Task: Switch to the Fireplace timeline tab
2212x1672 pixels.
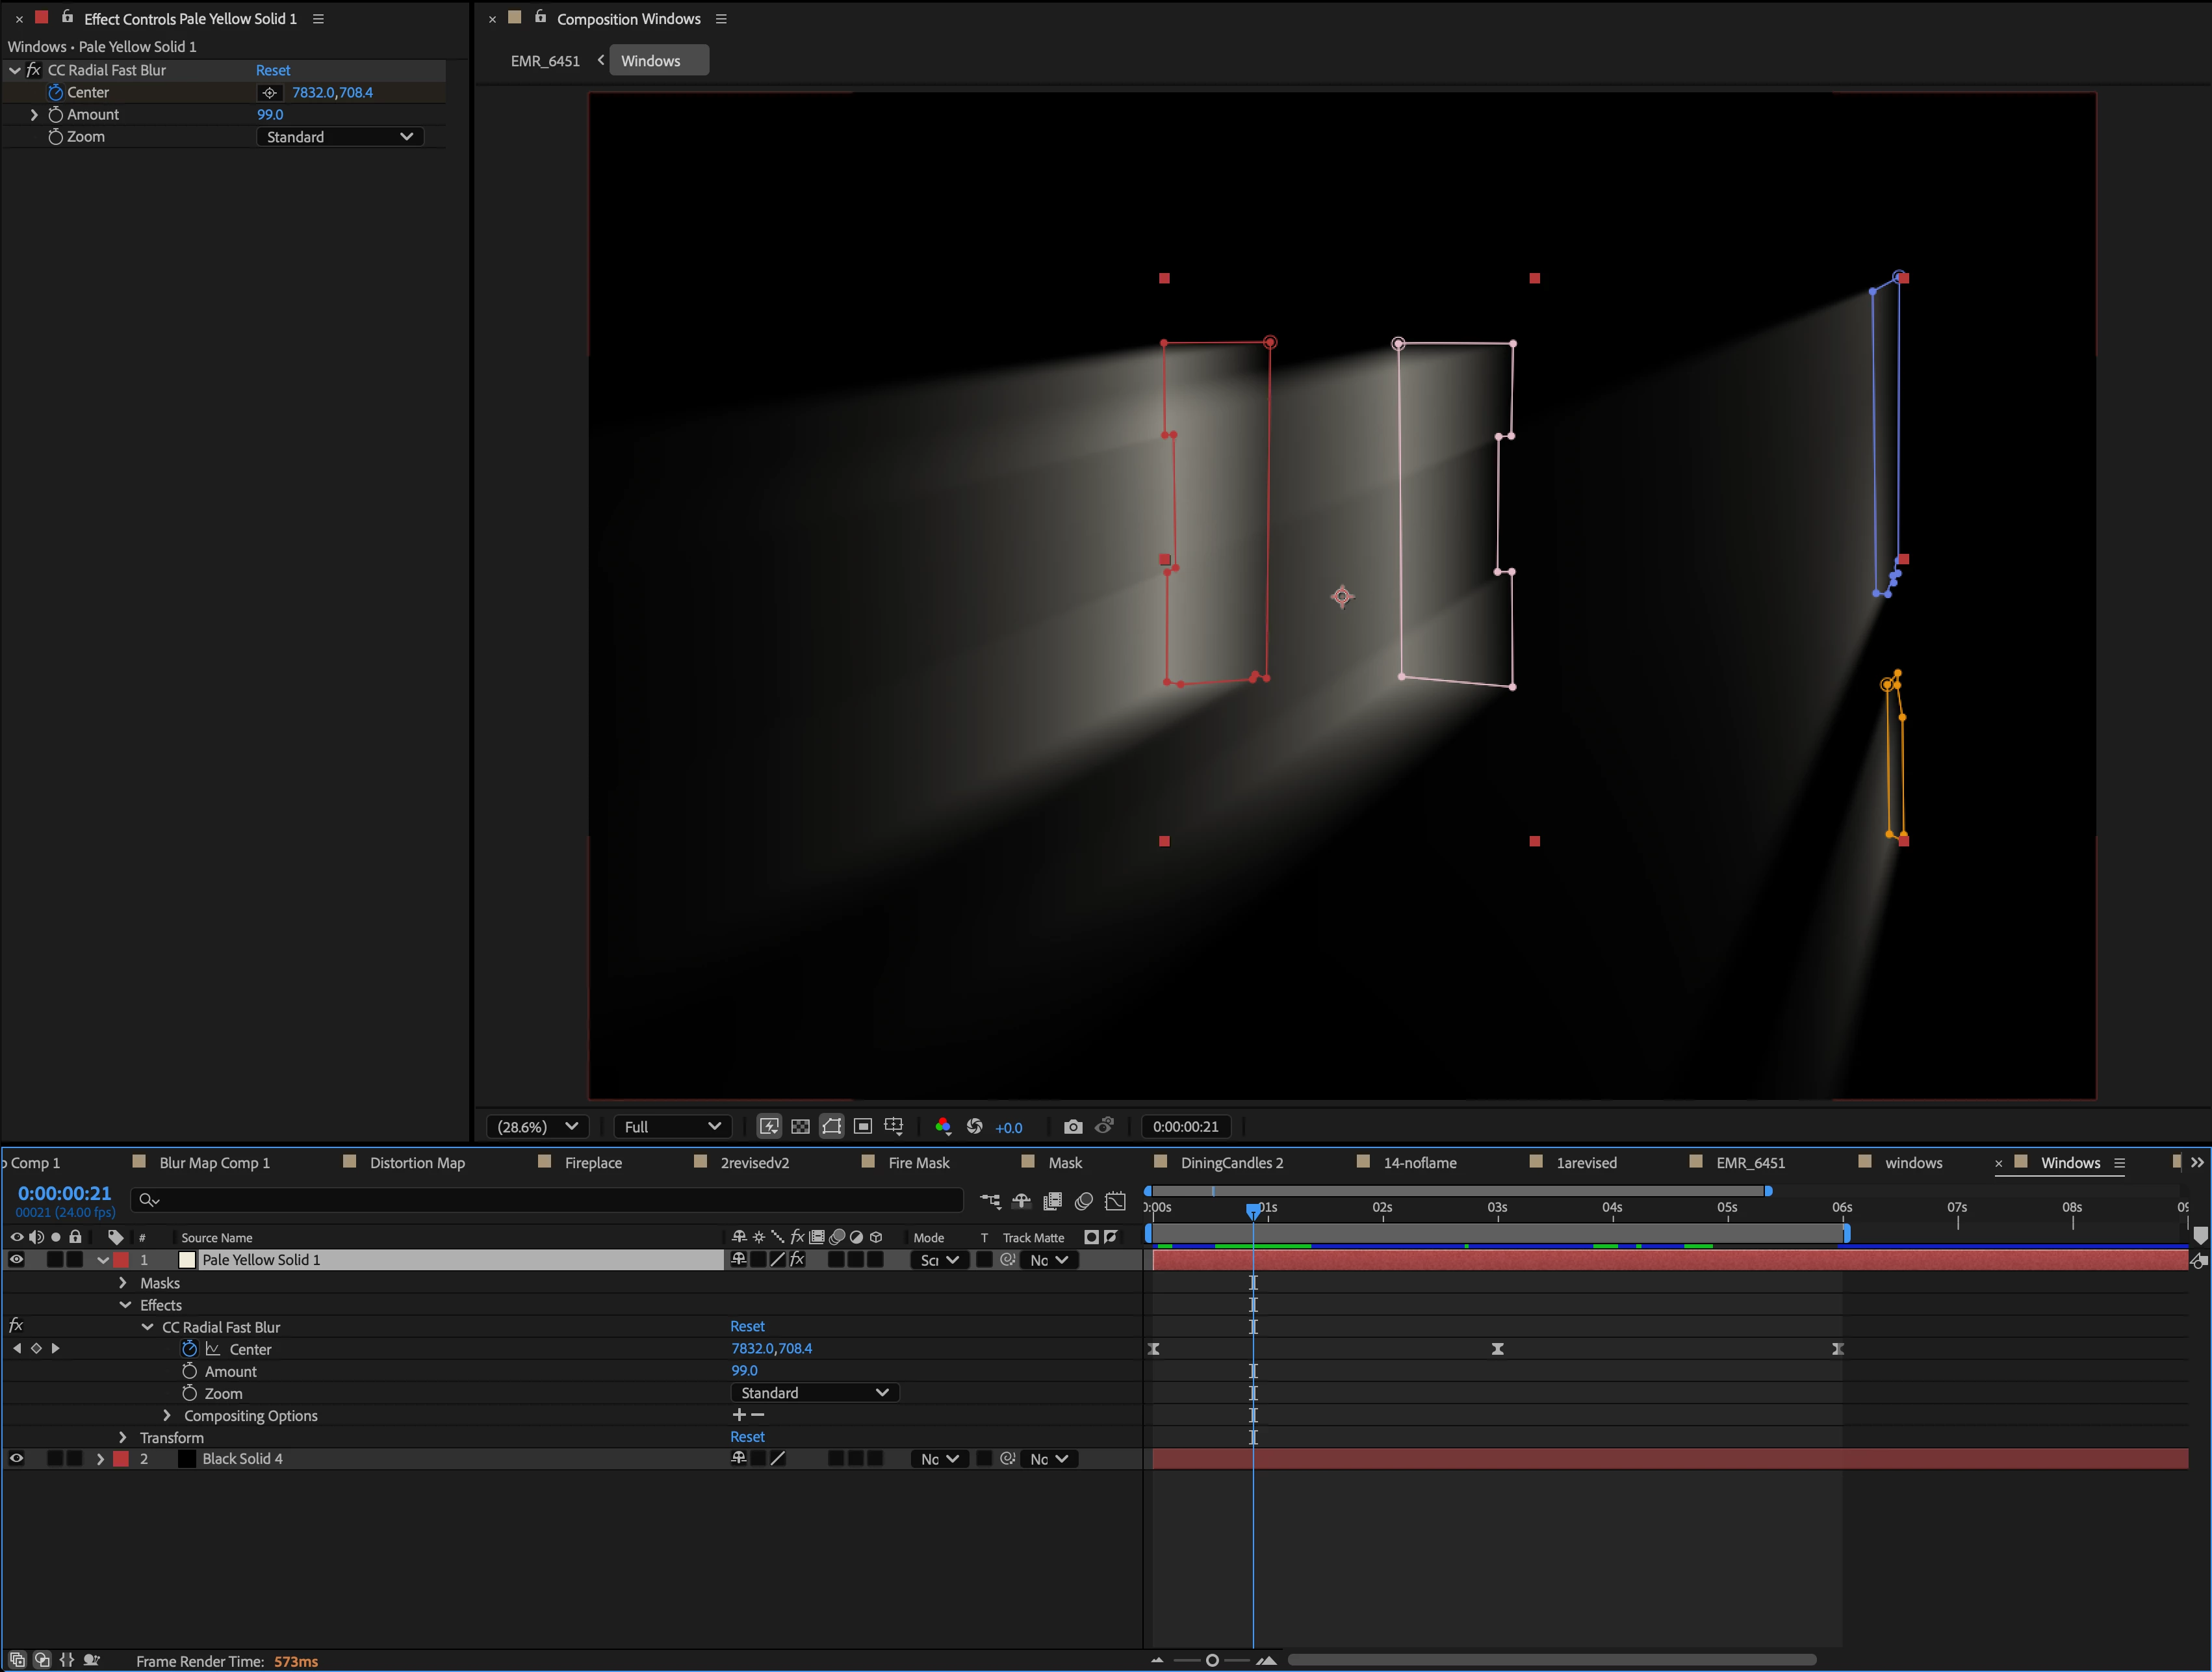Action: (593, 1163)
